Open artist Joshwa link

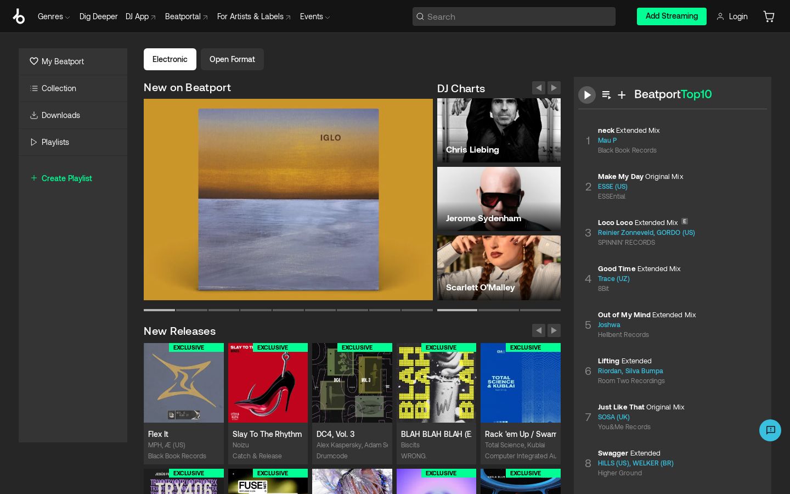tap(609, 325)
